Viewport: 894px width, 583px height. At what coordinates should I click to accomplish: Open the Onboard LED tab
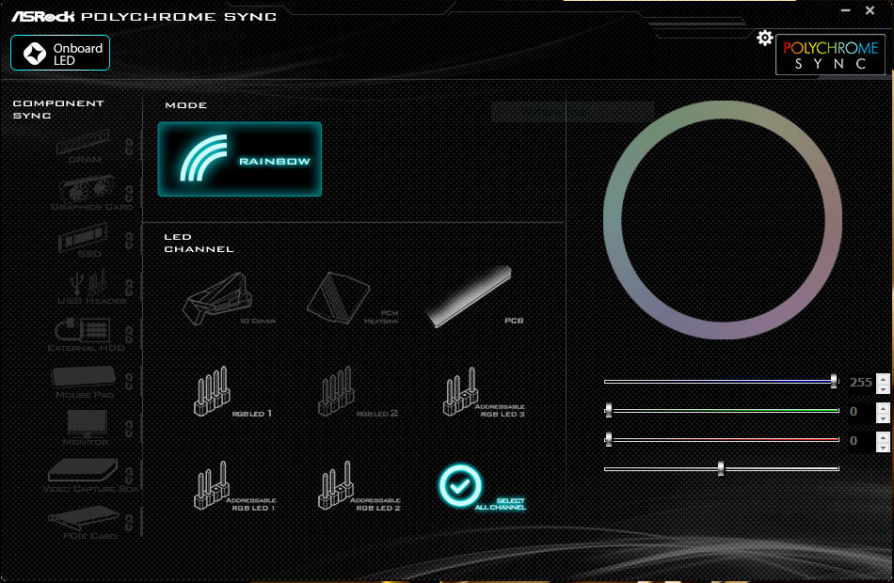coord(60,53)
